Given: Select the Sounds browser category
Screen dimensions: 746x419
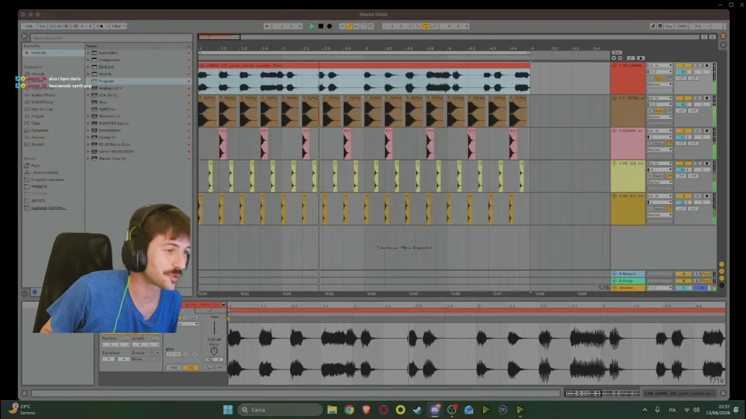Looking at the screenshot, I should click(x=38, y=74).
